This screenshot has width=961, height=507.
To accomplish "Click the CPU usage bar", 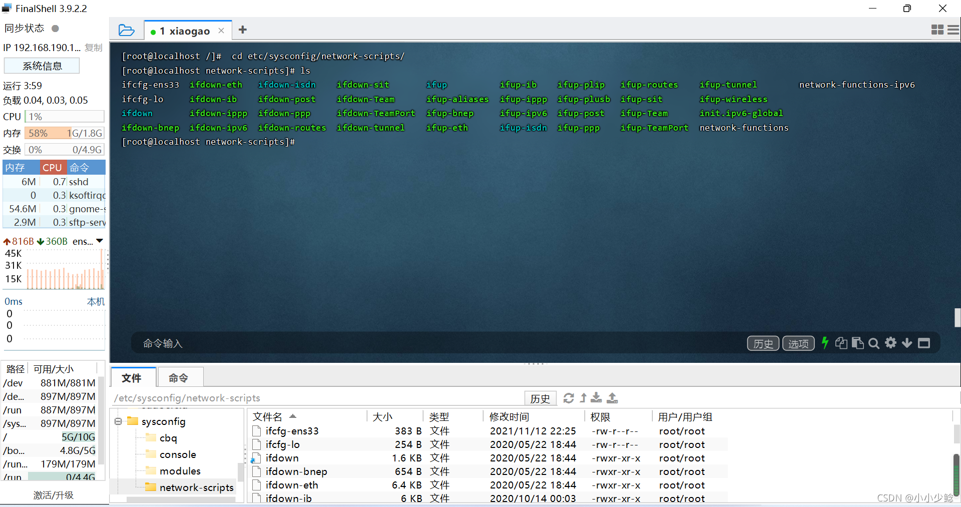I will pos(64,117).
